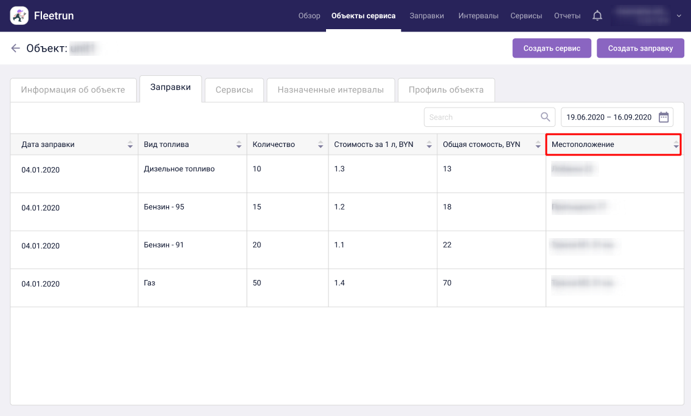Screen dimensions: 691x416
Task: Sort by Общая стоимость column arrows
Action: [538, 145]
